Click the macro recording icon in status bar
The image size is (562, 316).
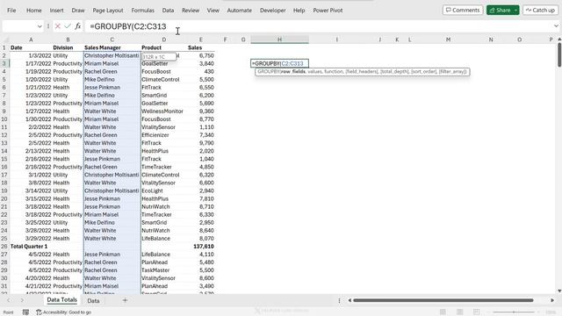tap(25, 312)
